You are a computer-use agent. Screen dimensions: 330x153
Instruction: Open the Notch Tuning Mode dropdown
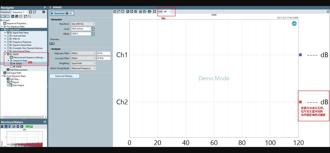pyautogui.click(x=83, y=68)
